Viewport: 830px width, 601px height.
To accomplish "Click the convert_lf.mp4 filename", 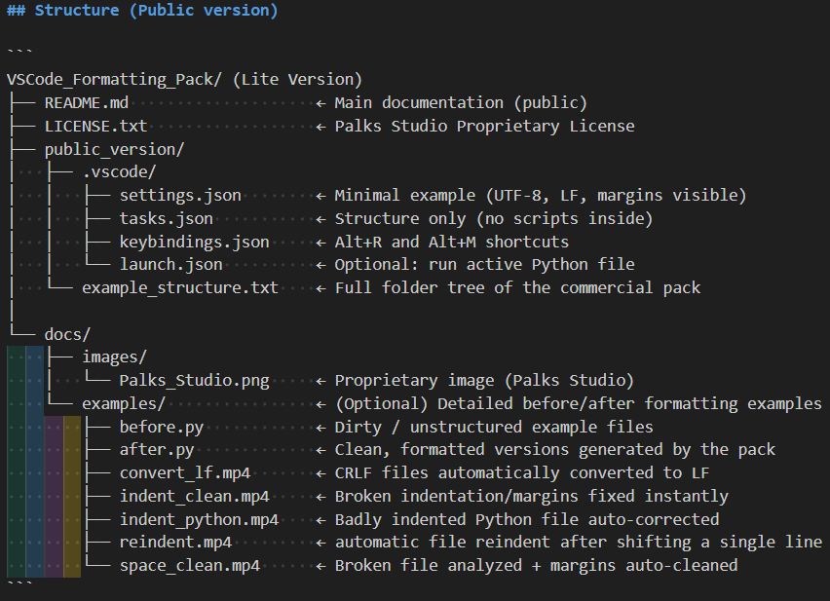I will [185, 472].
